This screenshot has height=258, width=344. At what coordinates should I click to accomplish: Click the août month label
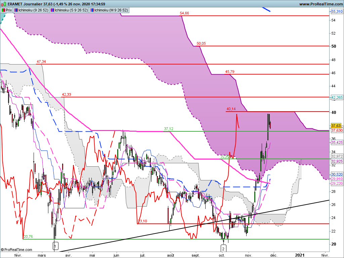coord(171,255)
